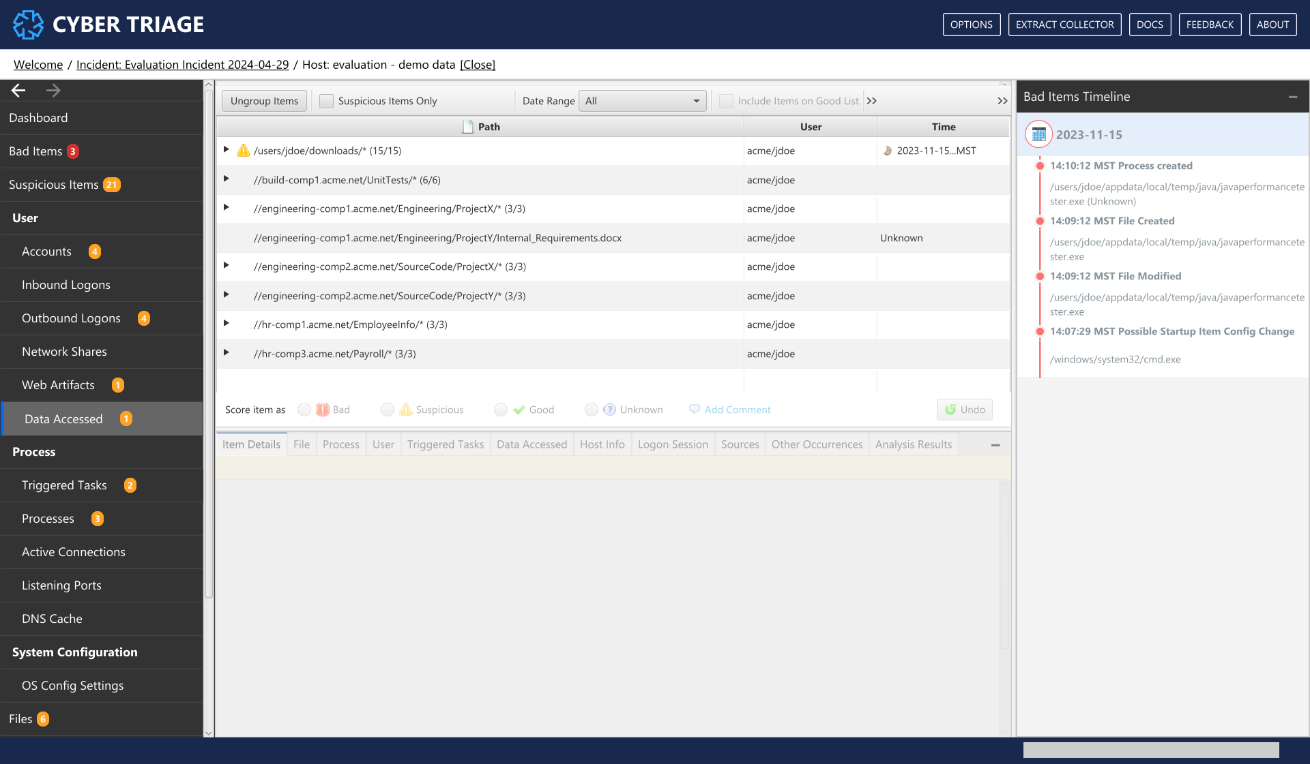Expand the /users/jdoe/downloads group row
Screen dimensions: 1310x764
tap(226, 149)
